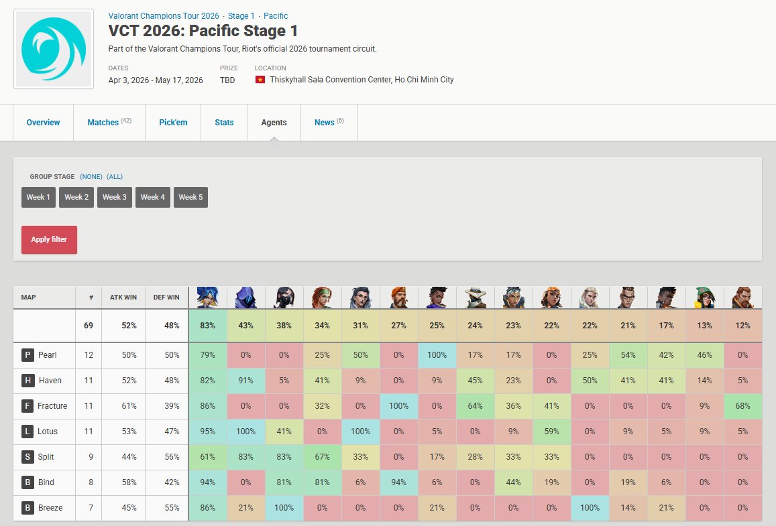Click the Thiskyhall Sala Convention Center location text
Screen dimensions: 776x526
point(362,80)
